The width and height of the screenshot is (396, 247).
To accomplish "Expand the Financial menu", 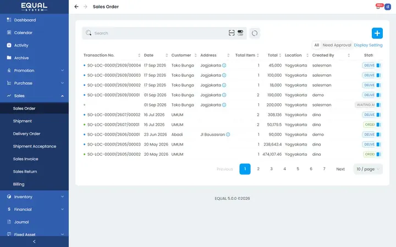I will tap(34, 209).
